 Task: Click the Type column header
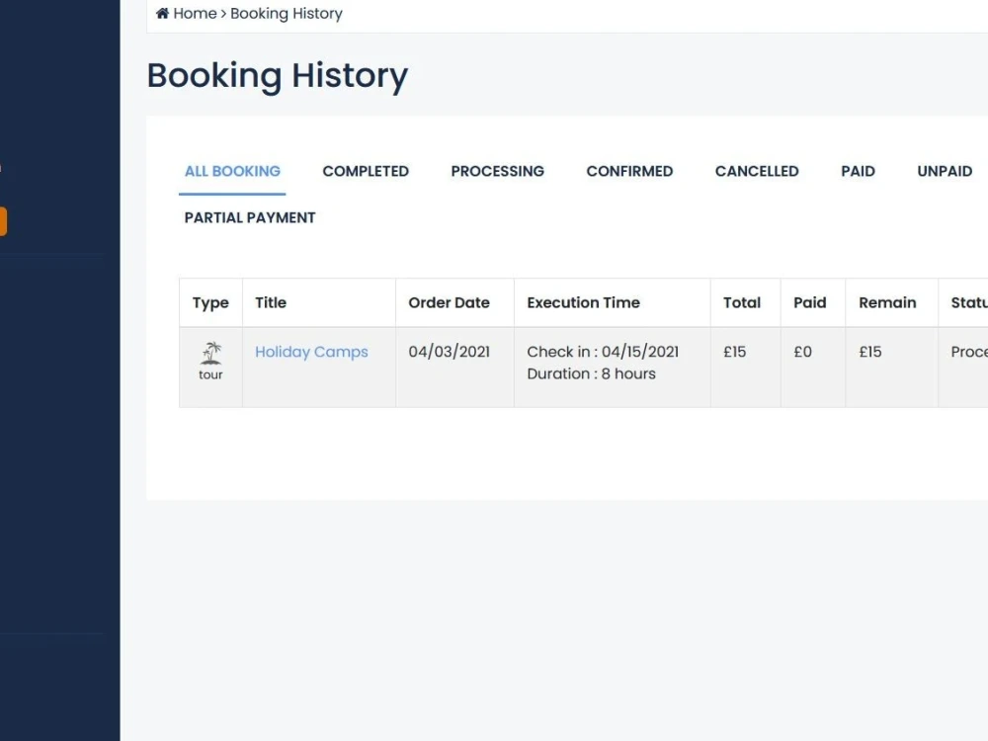tap(209, 302)
